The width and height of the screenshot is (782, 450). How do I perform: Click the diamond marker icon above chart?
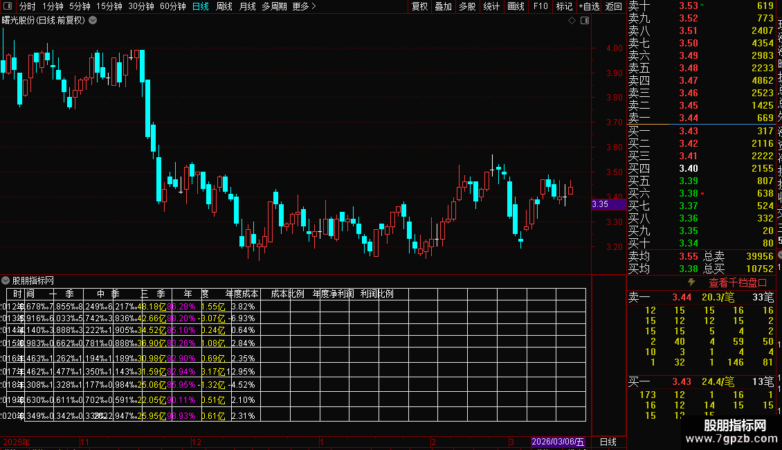(x=572, y=21)
